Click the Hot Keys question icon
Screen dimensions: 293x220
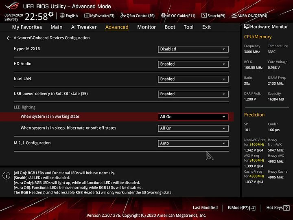pos(286,208)
